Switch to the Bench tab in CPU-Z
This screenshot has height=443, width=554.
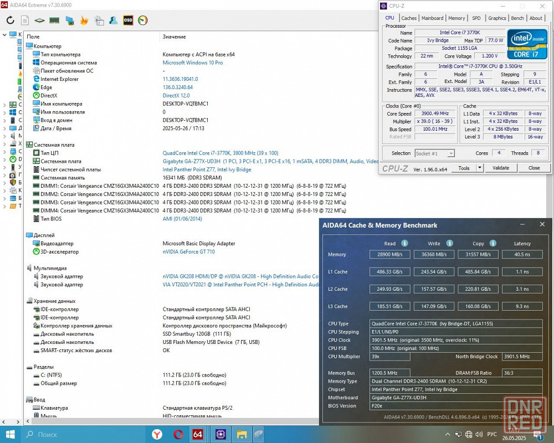pyautogui.click(x=517, y=18)
